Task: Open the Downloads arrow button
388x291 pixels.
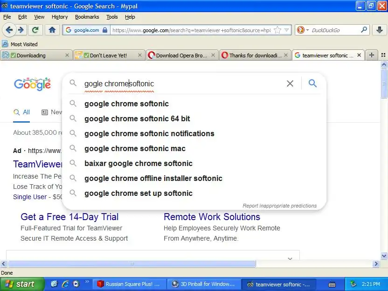Action: pyautogui.click(x=379, y=30)
